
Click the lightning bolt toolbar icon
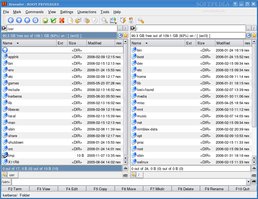pos(123,20)
